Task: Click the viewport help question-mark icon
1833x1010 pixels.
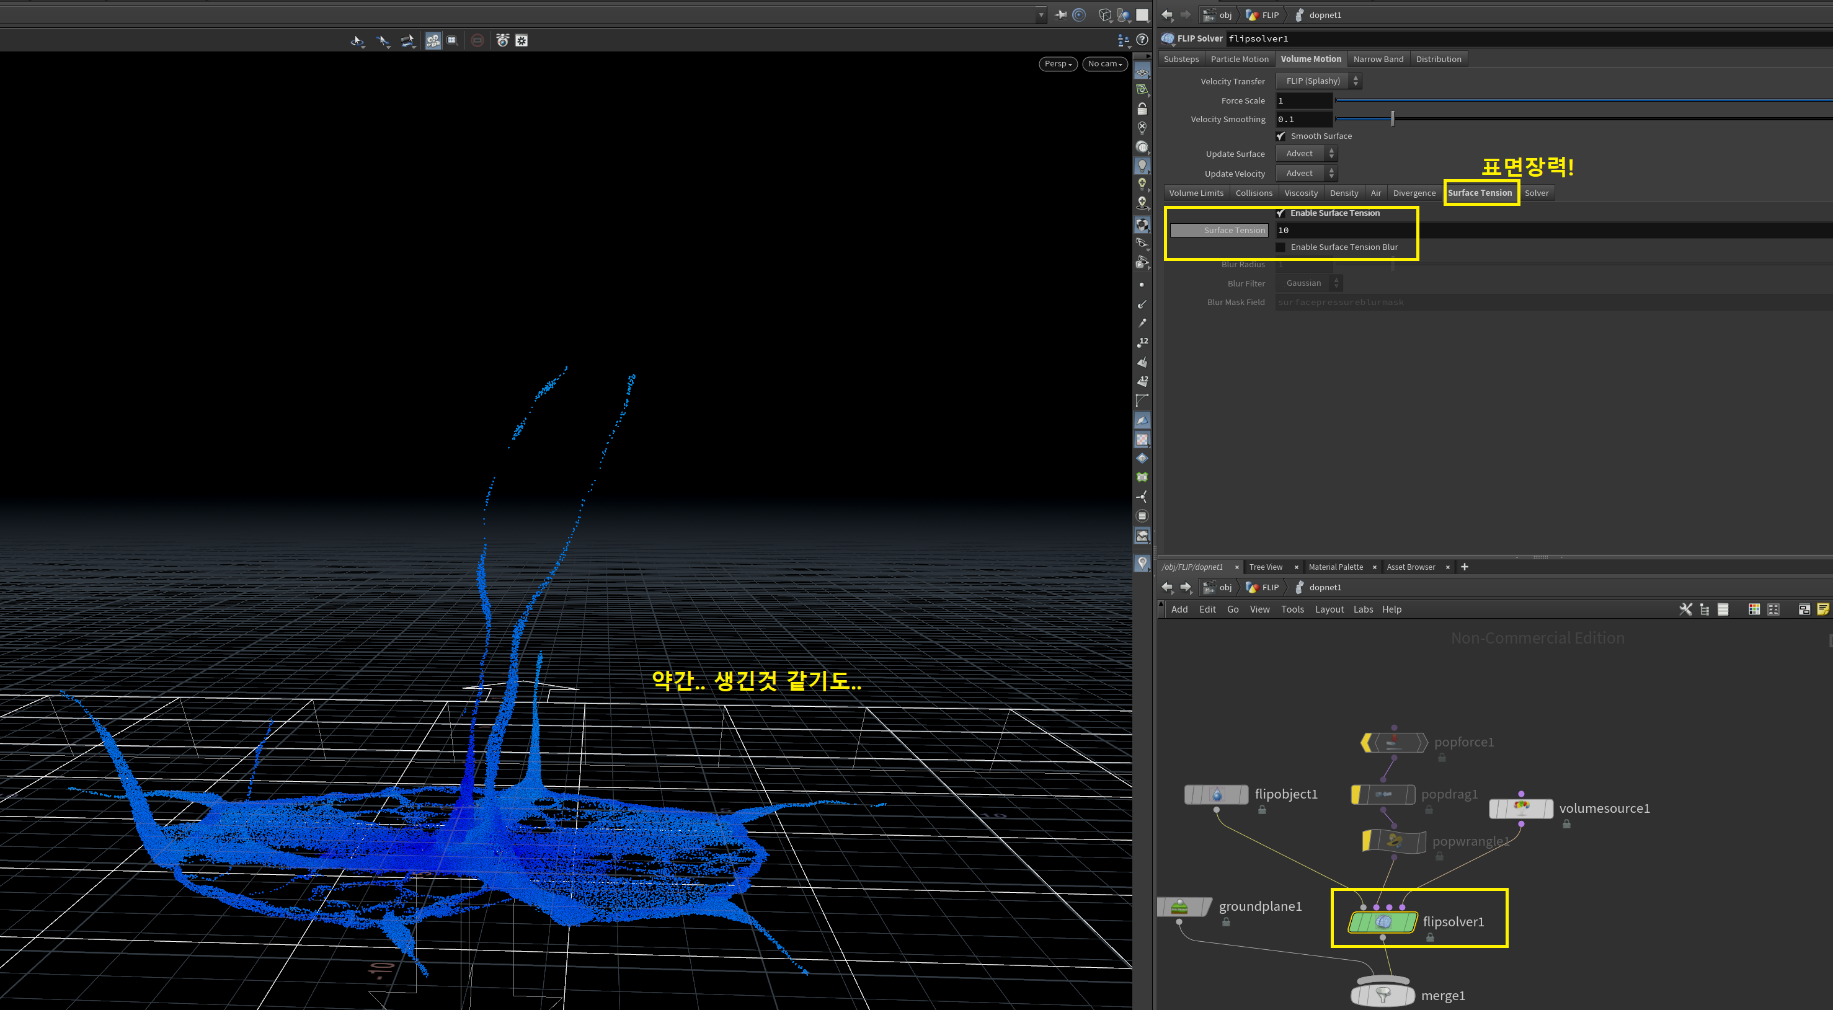Action: pos(1142,40)
